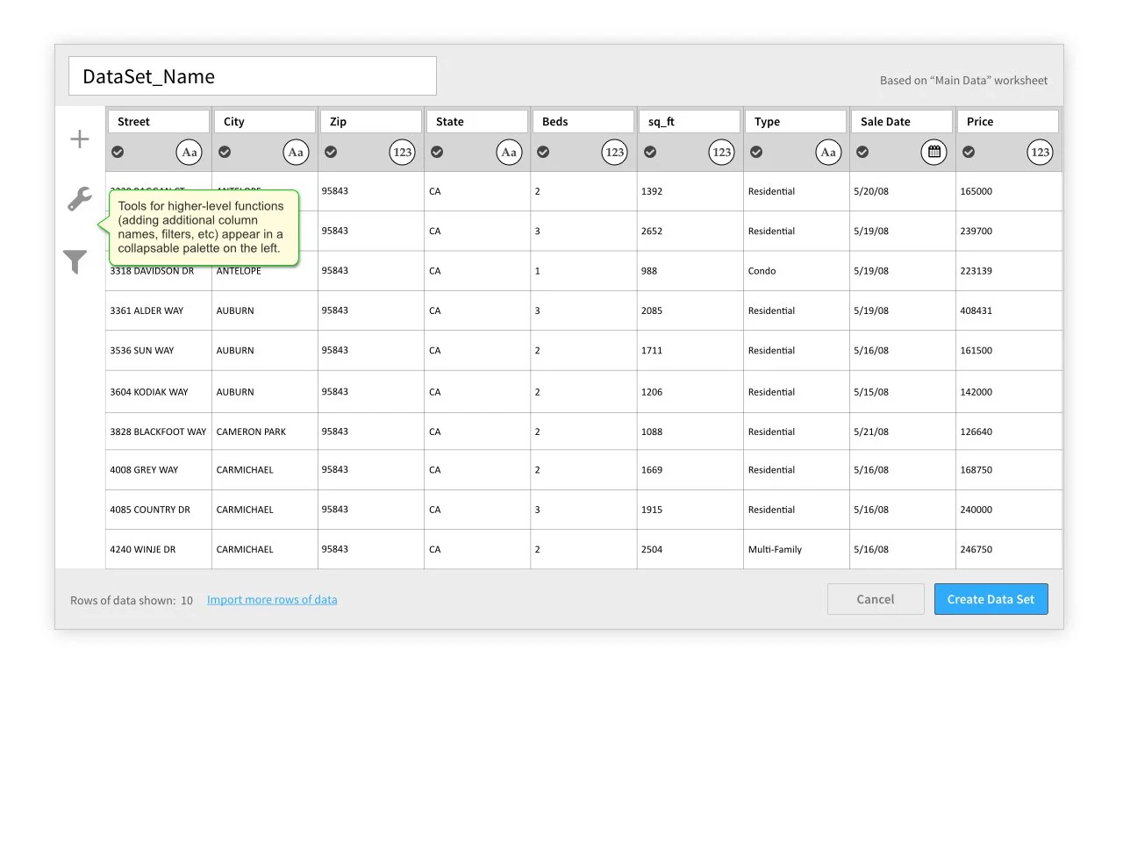Click the Cancel button
This screenshot has height=842, width=1123.
(x=876, y=599)
